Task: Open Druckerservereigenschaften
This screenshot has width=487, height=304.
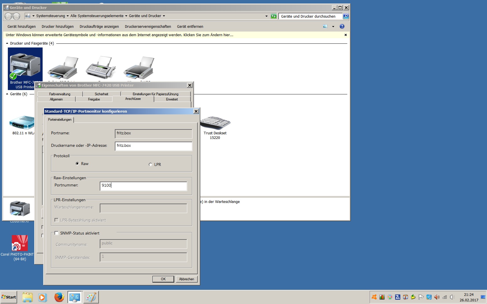Action: coord(148,26)
